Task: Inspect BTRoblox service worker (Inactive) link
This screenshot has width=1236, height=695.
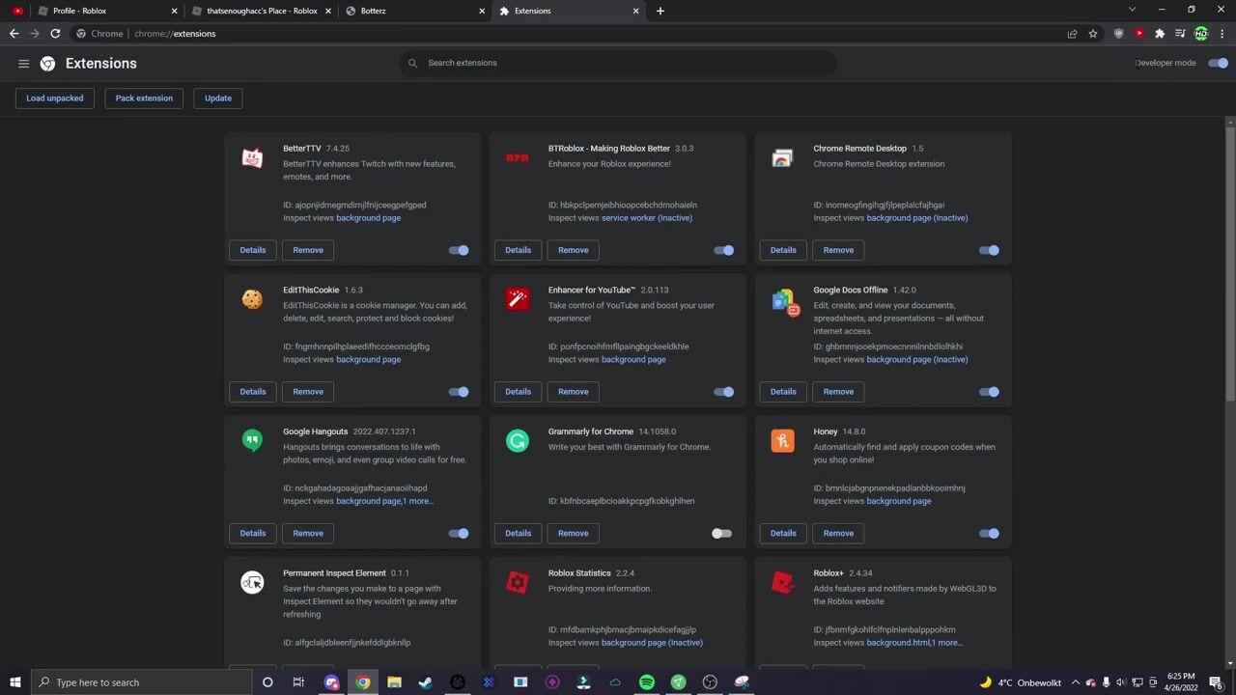Action: [647, 218]
